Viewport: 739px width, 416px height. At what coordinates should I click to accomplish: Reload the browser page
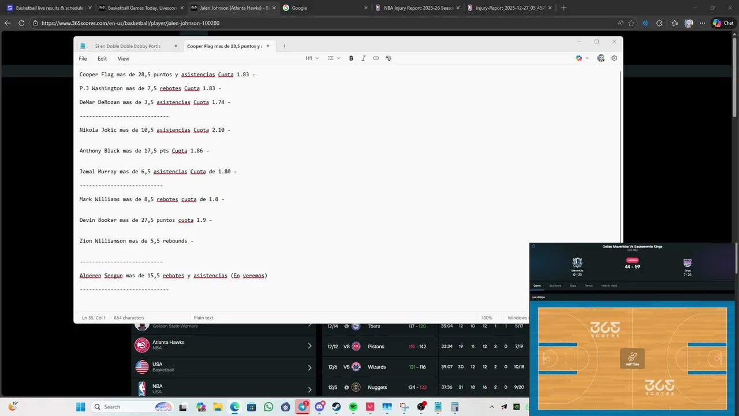(x=21, y=23)
